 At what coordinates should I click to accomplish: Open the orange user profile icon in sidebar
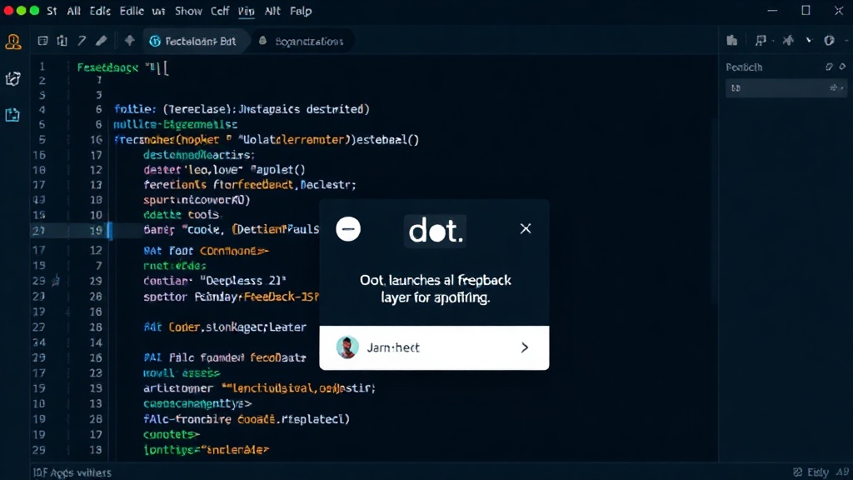13,42
